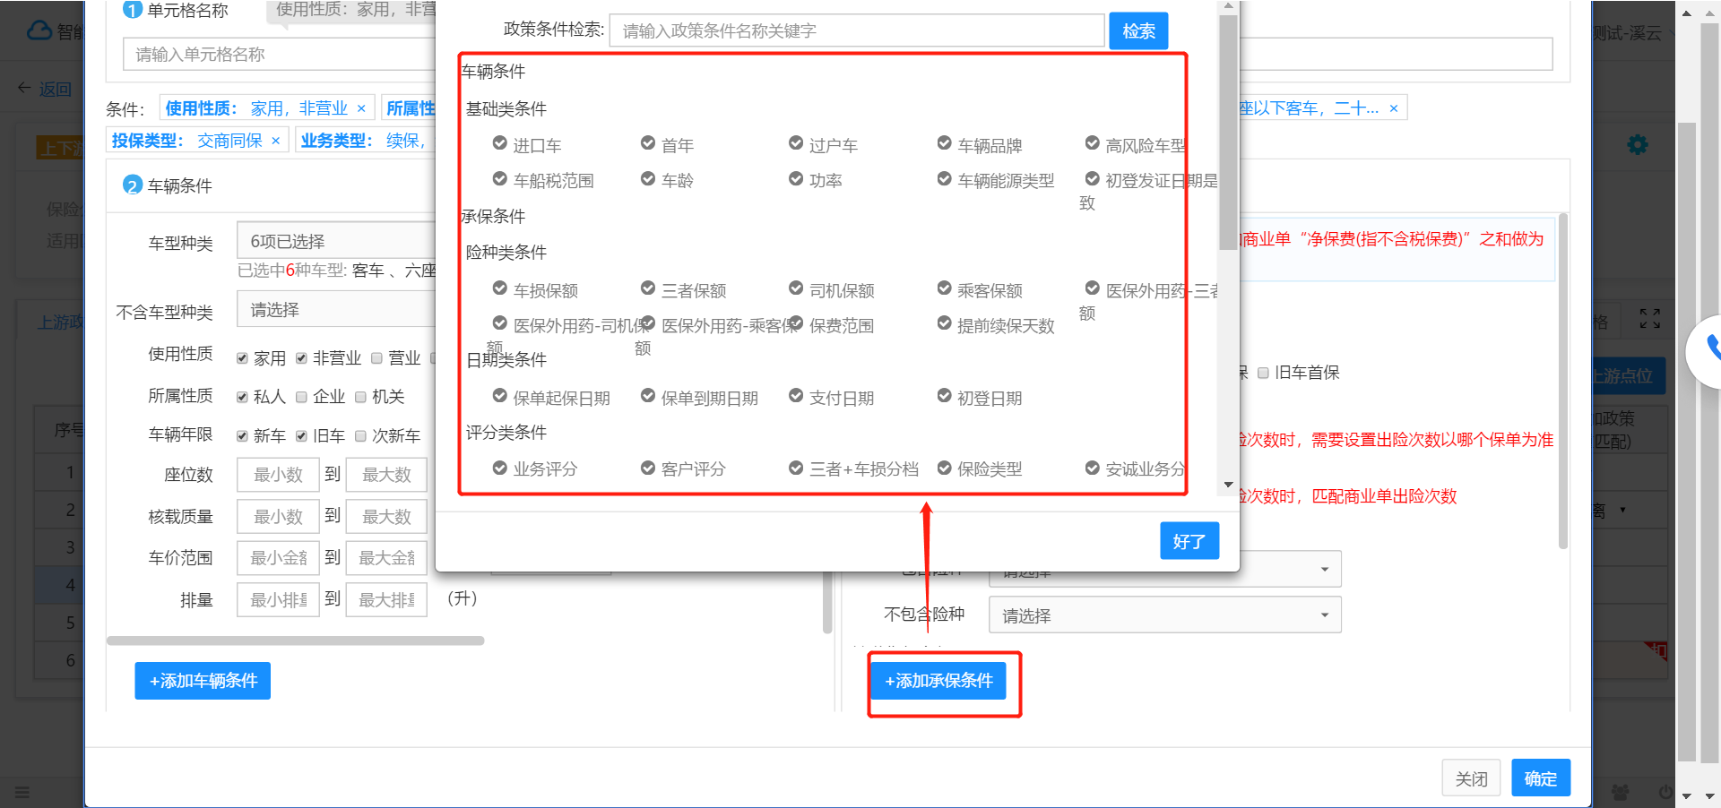Toggle the 非营业 checkbox
Viewport: 1721px width, 808px height.
pyautogui.click(x=301, y=358)
